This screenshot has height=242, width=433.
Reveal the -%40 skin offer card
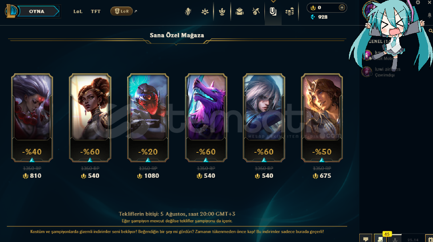[32, 118]
